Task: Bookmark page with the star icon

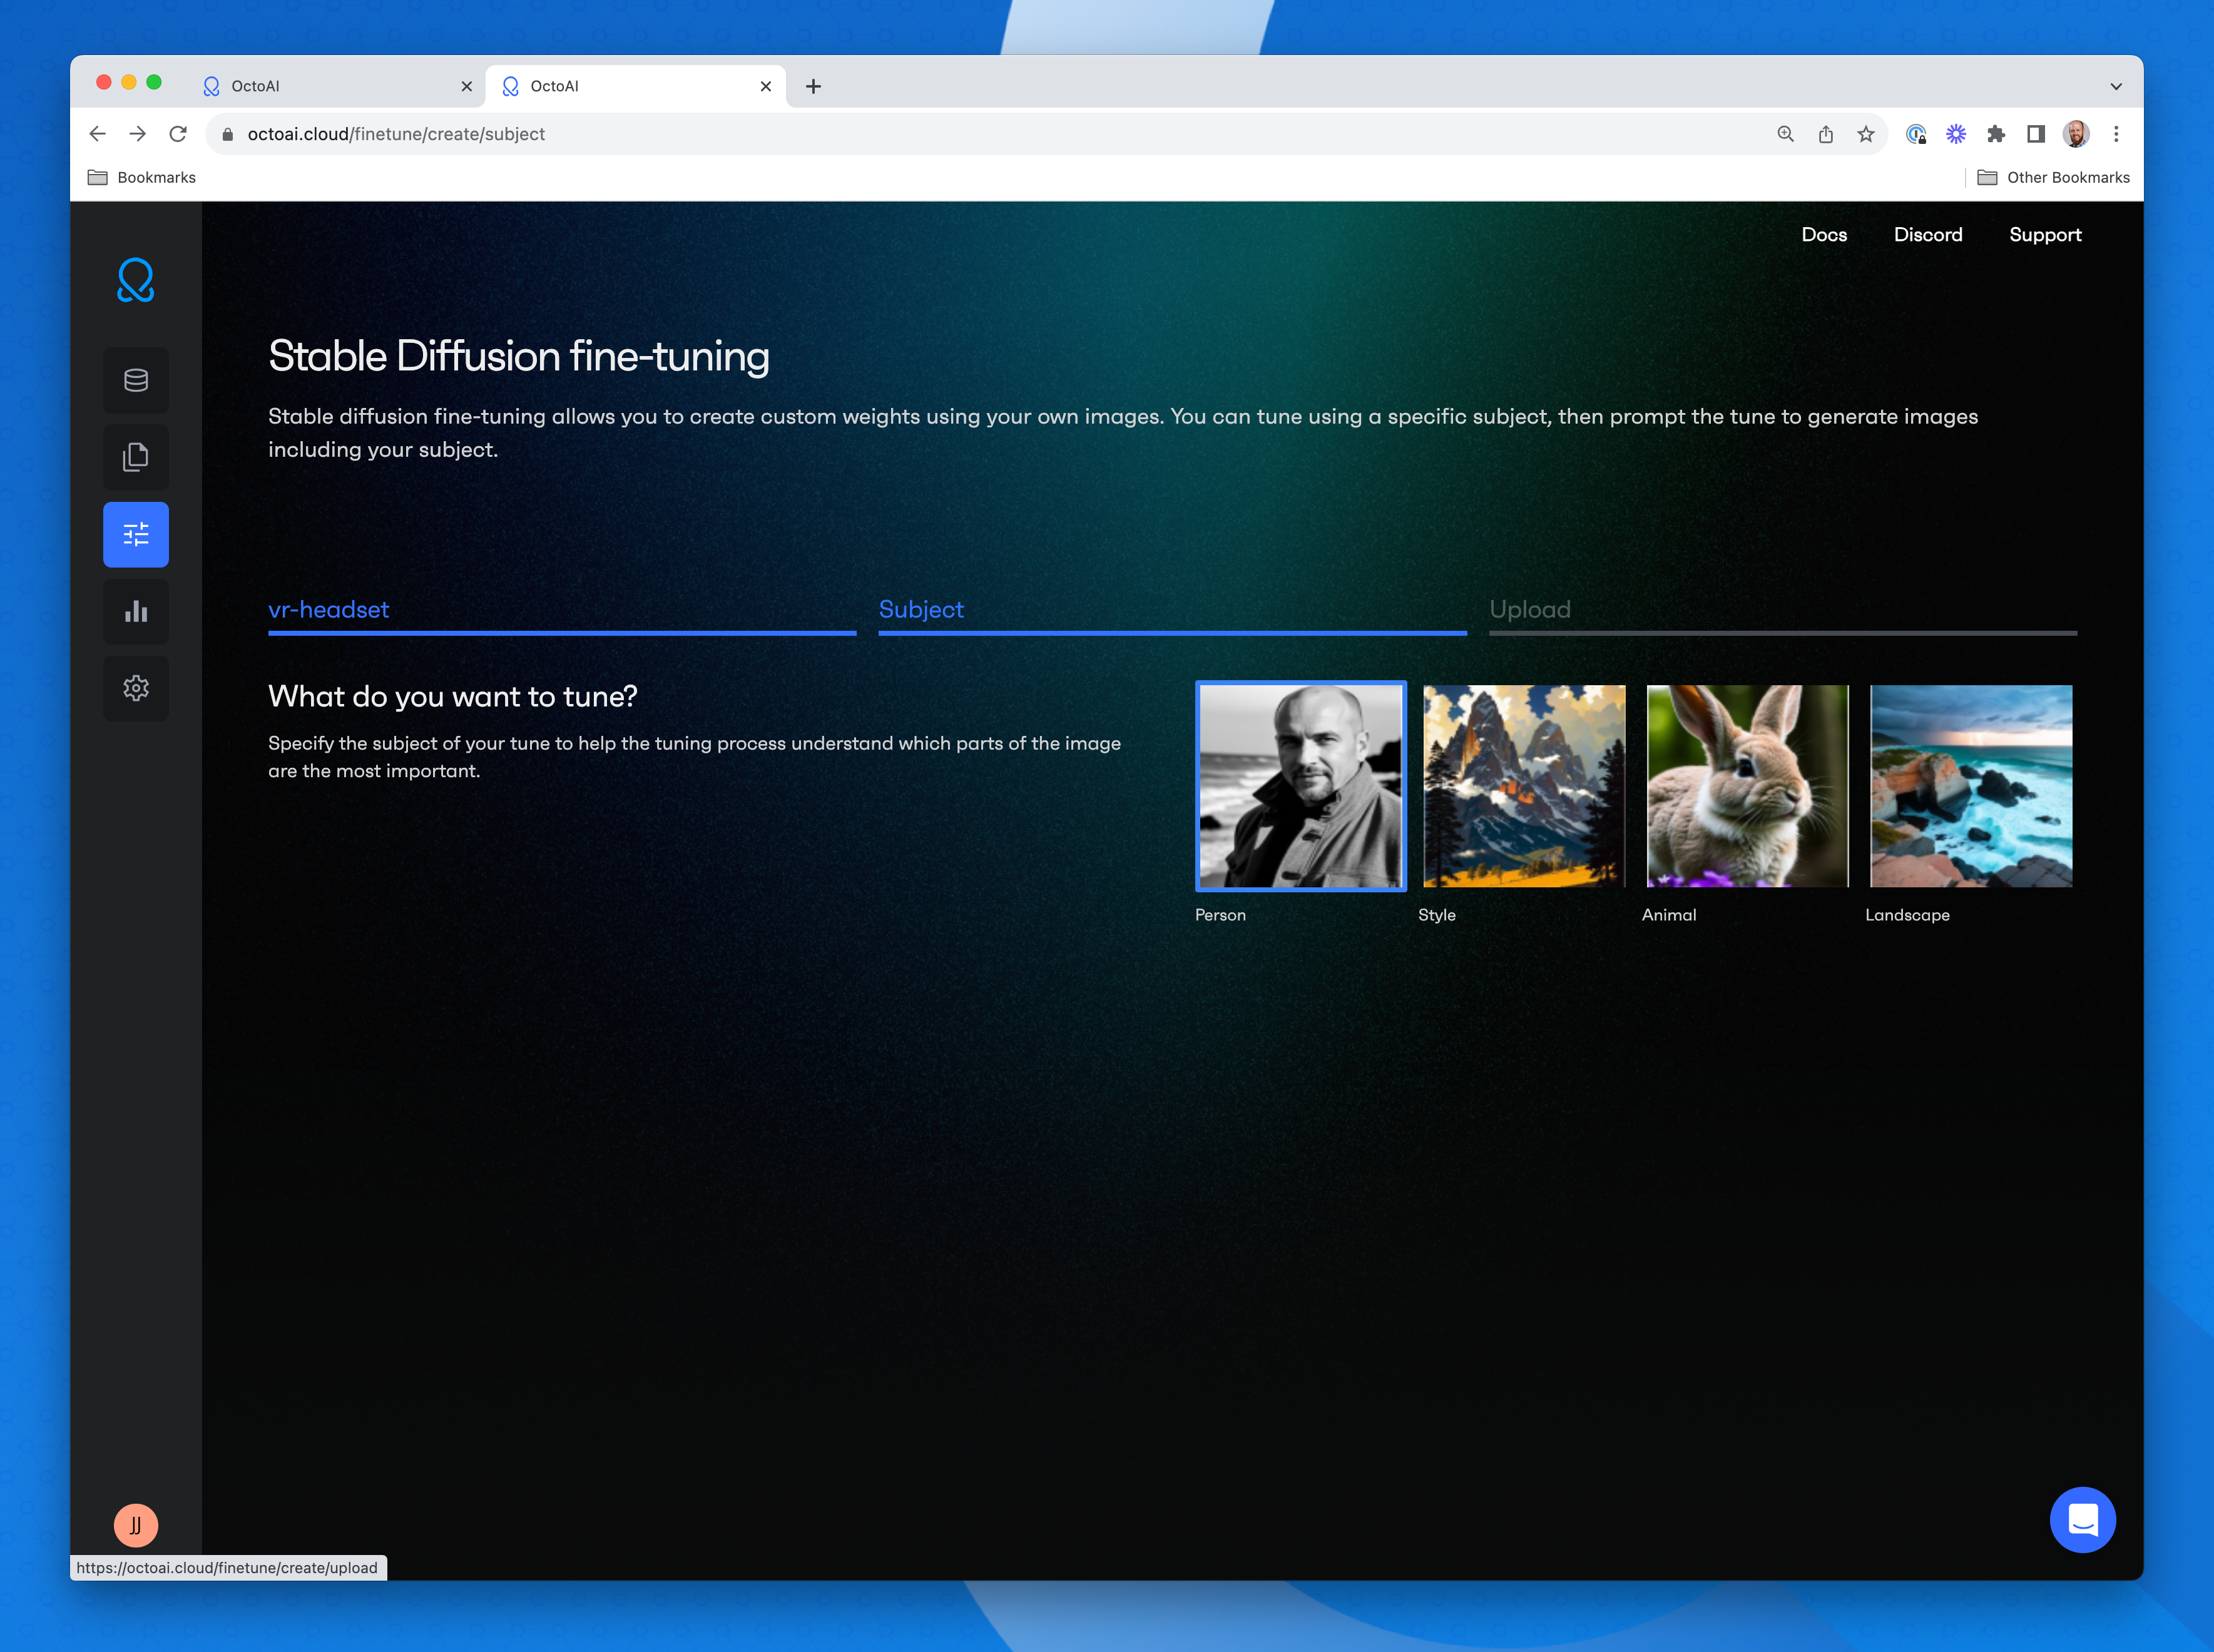Action: pos(1866,134)
